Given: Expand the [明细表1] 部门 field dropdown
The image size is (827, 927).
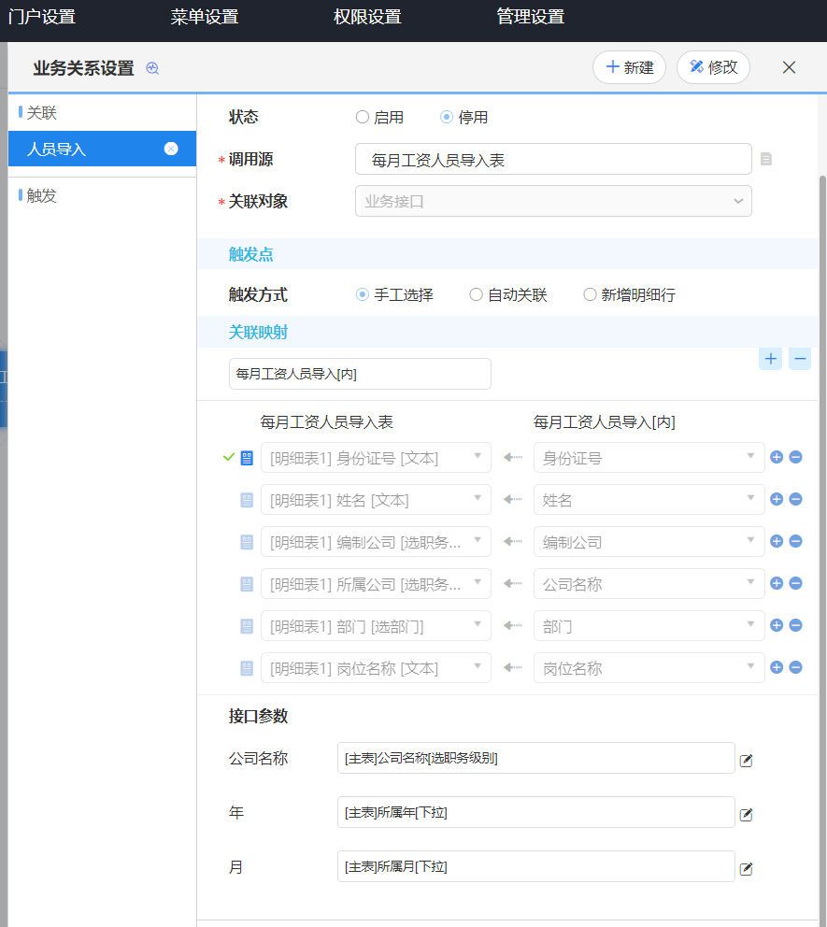Looking at the screenshot, I should click(x=376, y=626).
